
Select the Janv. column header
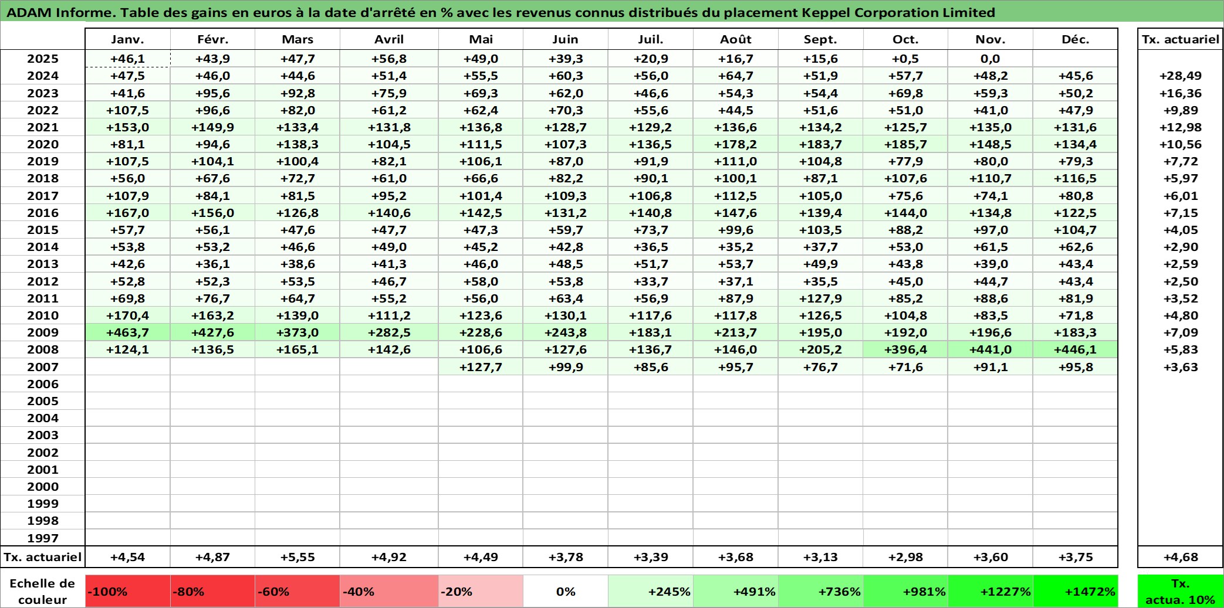127,39
